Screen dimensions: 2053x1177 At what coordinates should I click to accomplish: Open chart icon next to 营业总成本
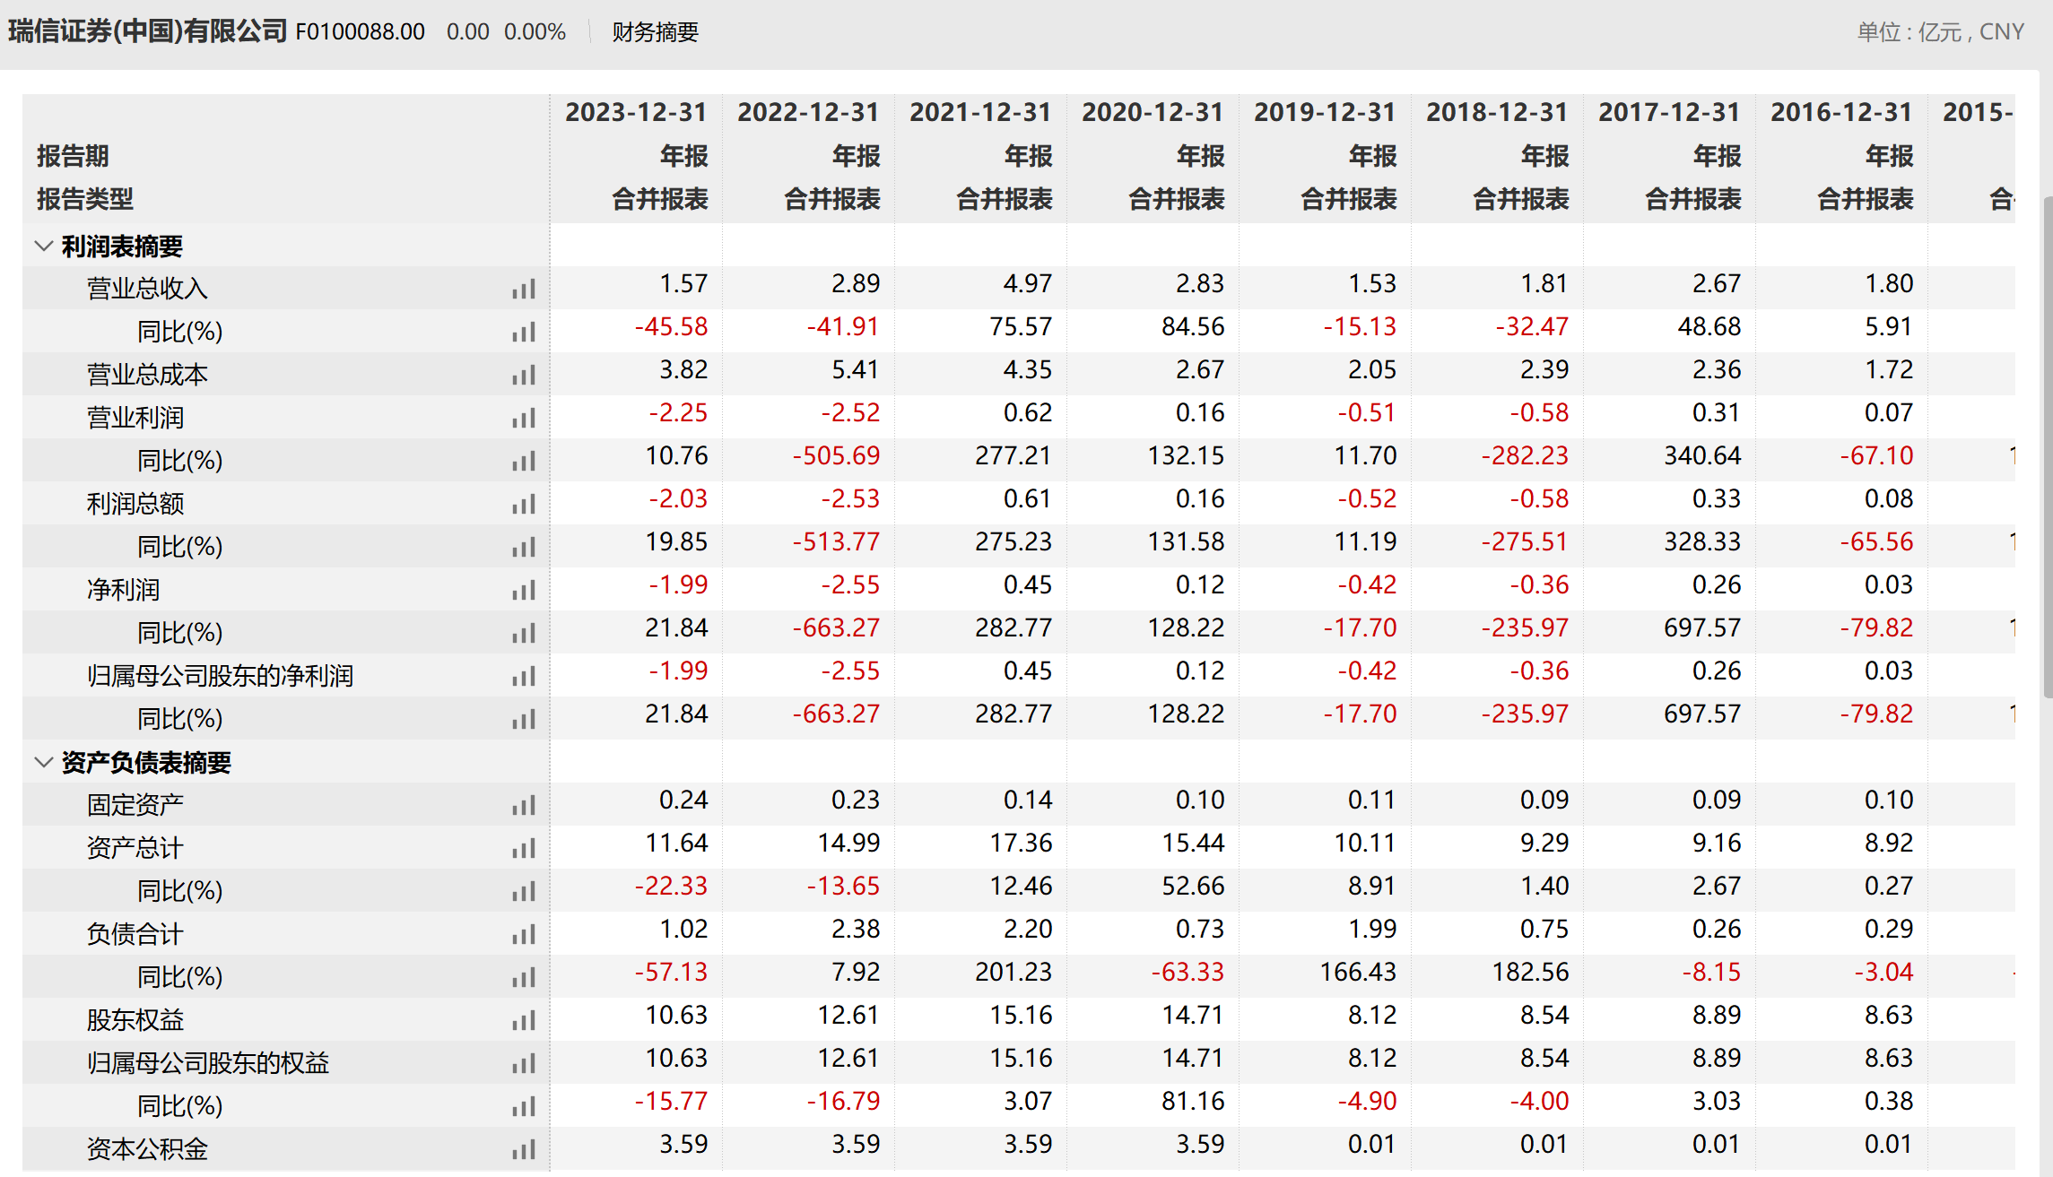coord(524,375)
